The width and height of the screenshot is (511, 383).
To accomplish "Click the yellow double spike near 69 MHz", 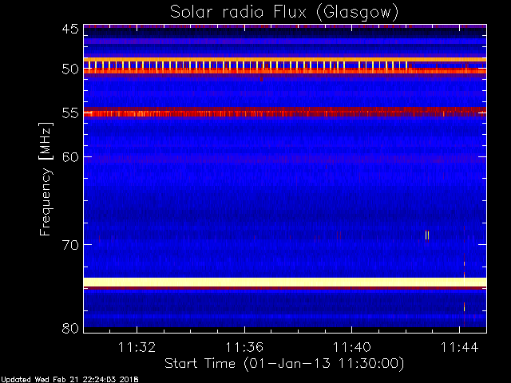I will pos(427,235).
